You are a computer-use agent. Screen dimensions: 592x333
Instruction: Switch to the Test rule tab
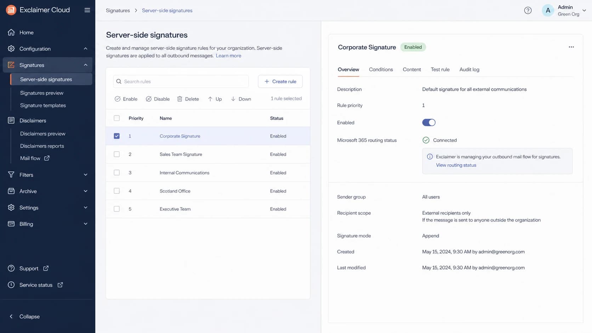440,69
